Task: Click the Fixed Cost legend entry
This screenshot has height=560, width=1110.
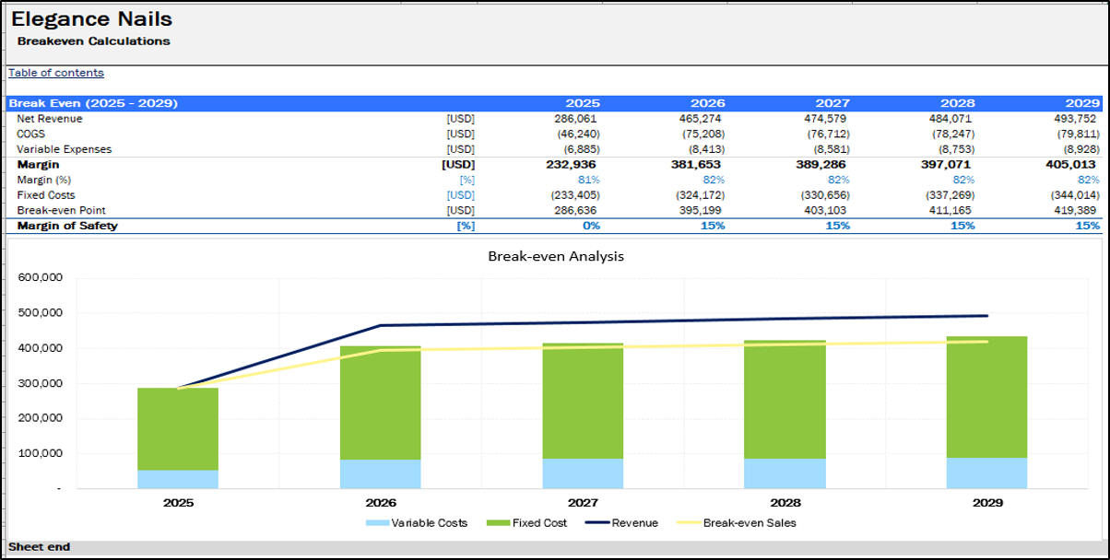Action: (x=536, y=523)
